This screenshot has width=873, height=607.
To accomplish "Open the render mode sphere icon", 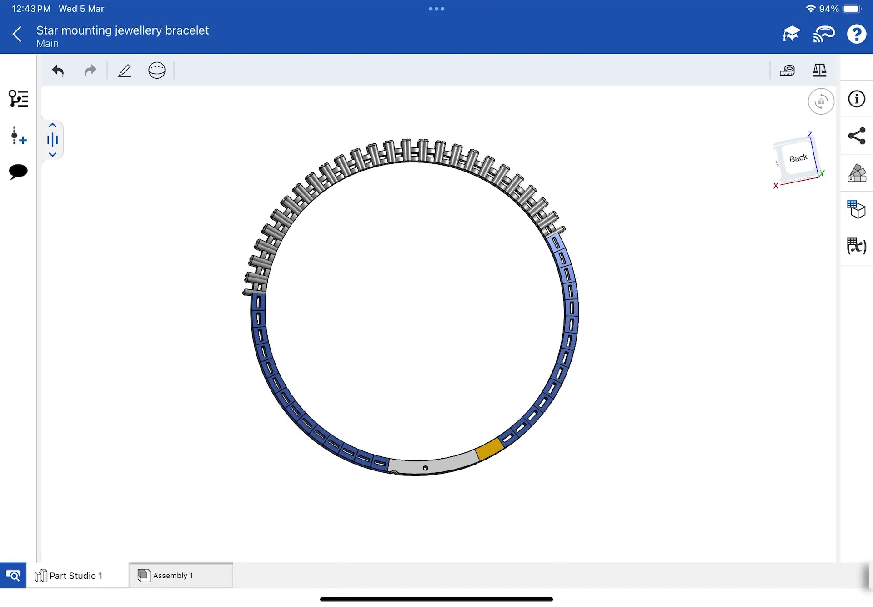I will click(156, 71).
